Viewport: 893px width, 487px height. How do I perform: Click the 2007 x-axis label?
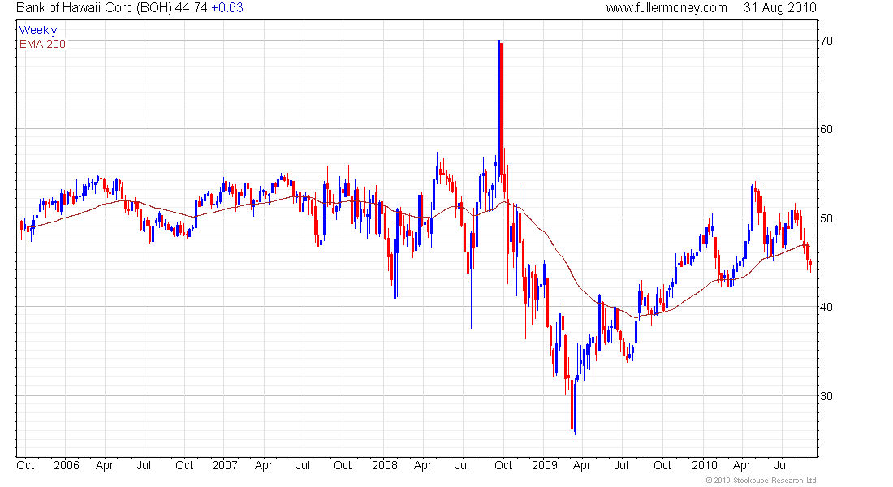[x=225, y=465]
